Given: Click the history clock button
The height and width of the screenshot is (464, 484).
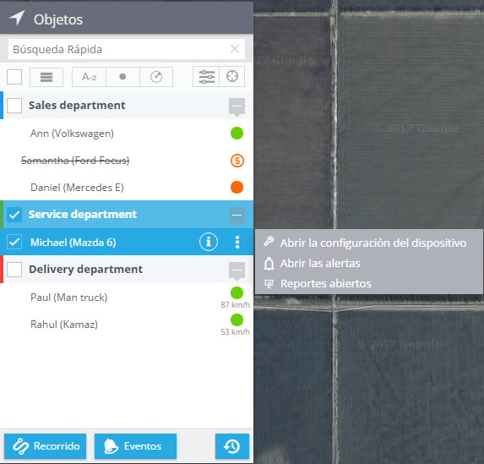Looking at the screenshot, I should [x=232, y=446].
